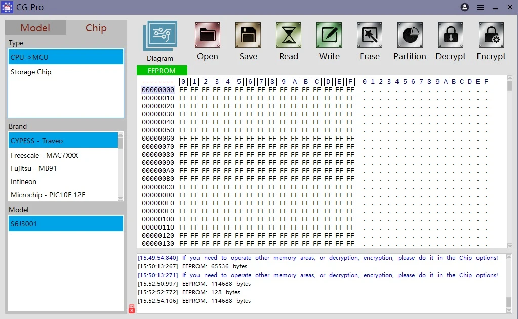This screenshot has width=518, height=319.
Task: Open the user account icon
Action: pos(465,7)
